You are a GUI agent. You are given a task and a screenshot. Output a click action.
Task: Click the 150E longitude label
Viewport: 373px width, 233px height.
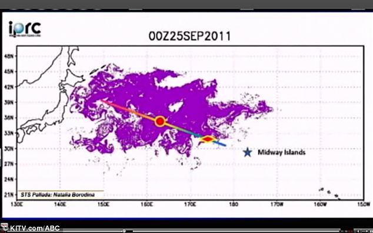(x=104, y=204)
